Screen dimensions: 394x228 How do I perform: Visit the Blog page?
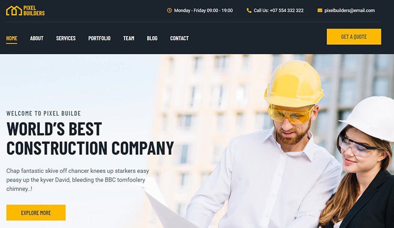pyautogui.click(x=152, y=38)
